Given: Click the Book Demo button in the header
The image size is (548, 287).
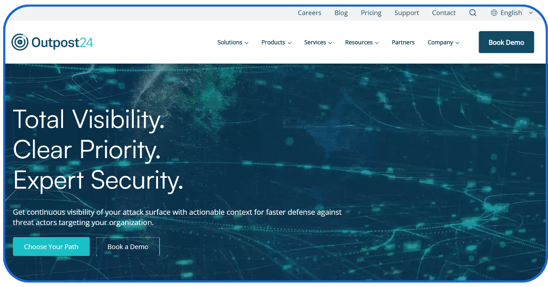Looking at the screenshot, I should coord(506,42).
